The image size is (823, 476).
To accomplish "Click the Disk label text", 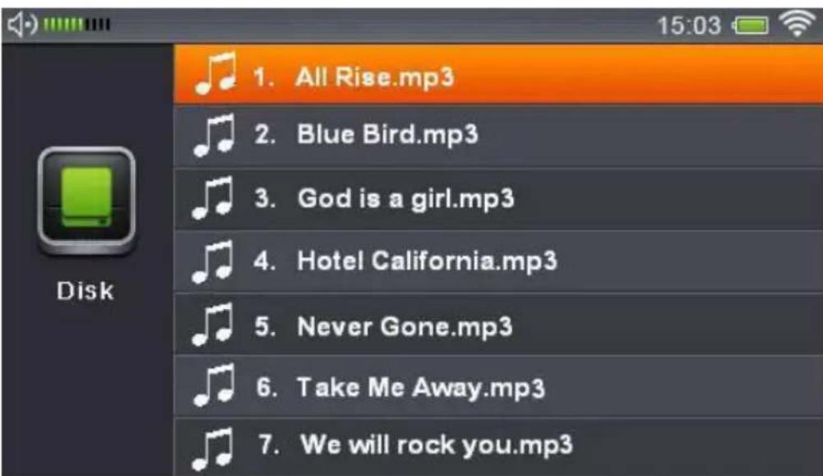I will (x=85, y=291).
